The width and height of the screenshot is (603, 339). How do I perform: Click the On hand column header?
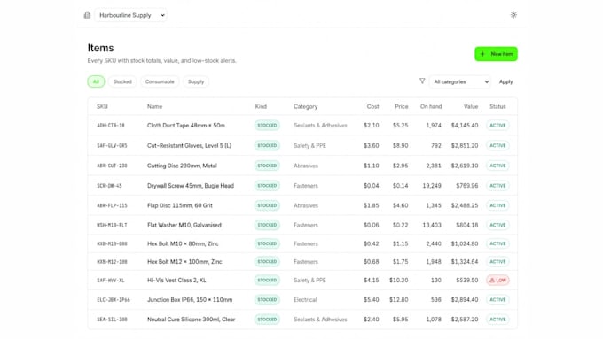pos(431,106)
